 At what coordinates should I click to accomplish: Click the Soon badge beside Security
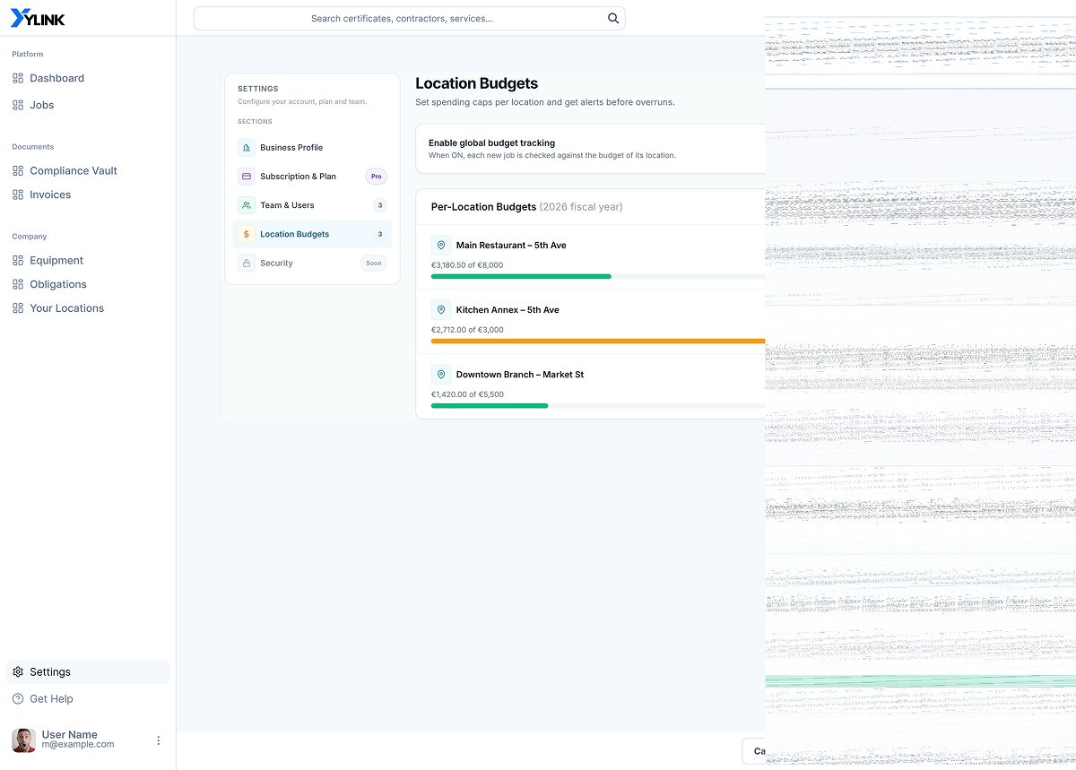click(374, 263)
